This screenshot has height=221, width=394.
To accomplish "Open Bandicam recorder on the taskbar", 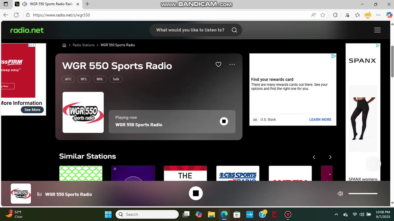I will pos(288,214).
